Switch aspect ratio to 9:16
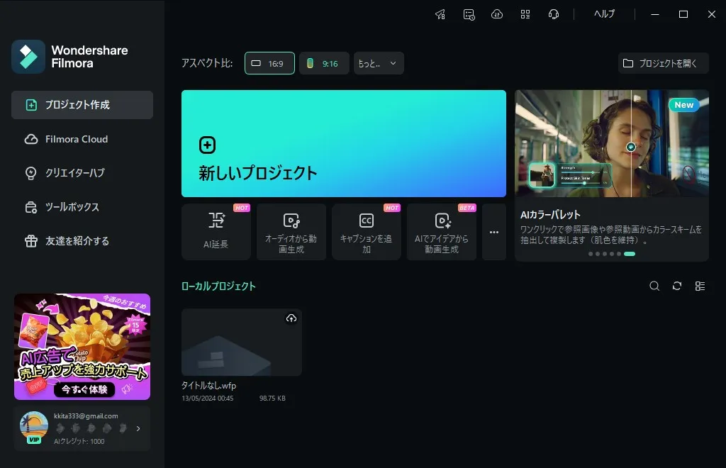The width and height of the screenshot is (726, 468). coord(324,63)
